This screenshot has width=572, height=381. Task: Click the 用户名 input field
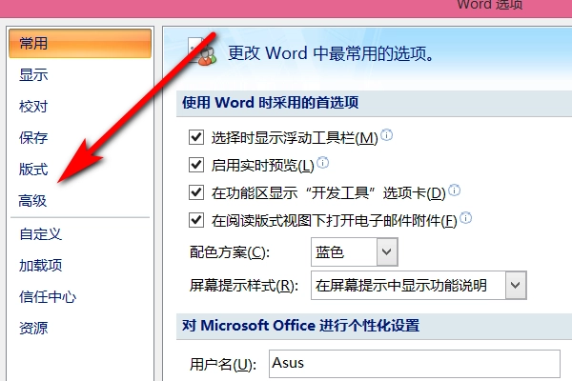coord(415,364)
